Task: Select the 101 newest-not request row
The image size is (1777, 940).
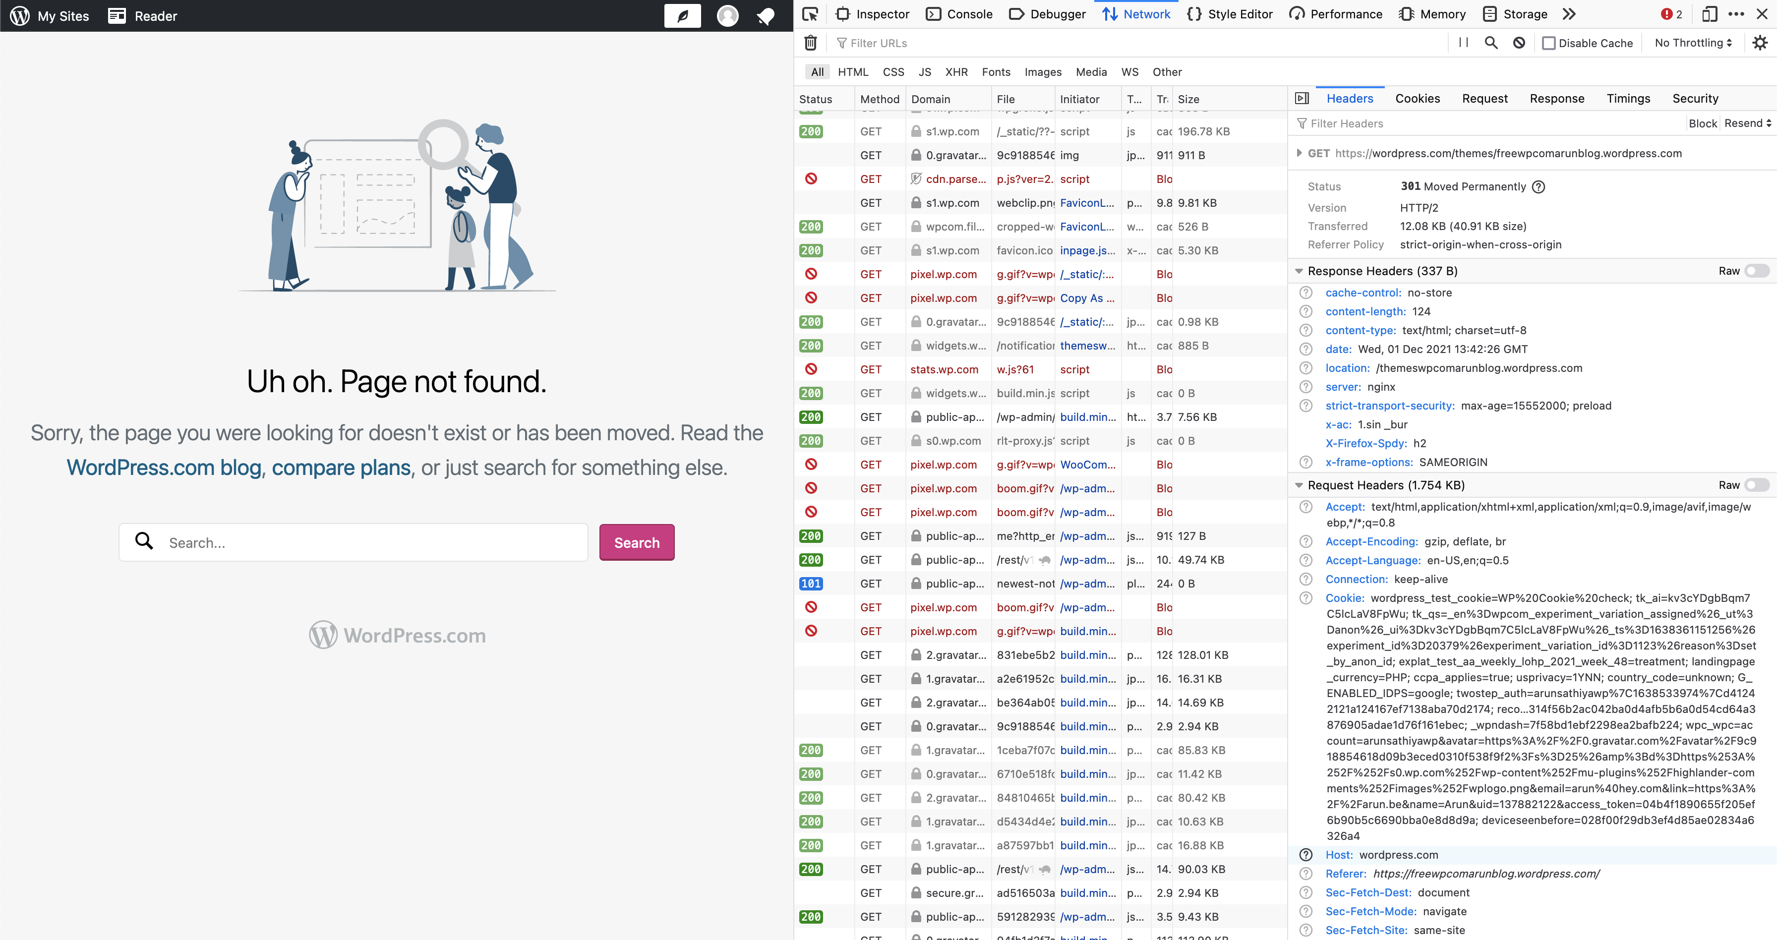Action: pyautogui.click(x=1040, y=584)
